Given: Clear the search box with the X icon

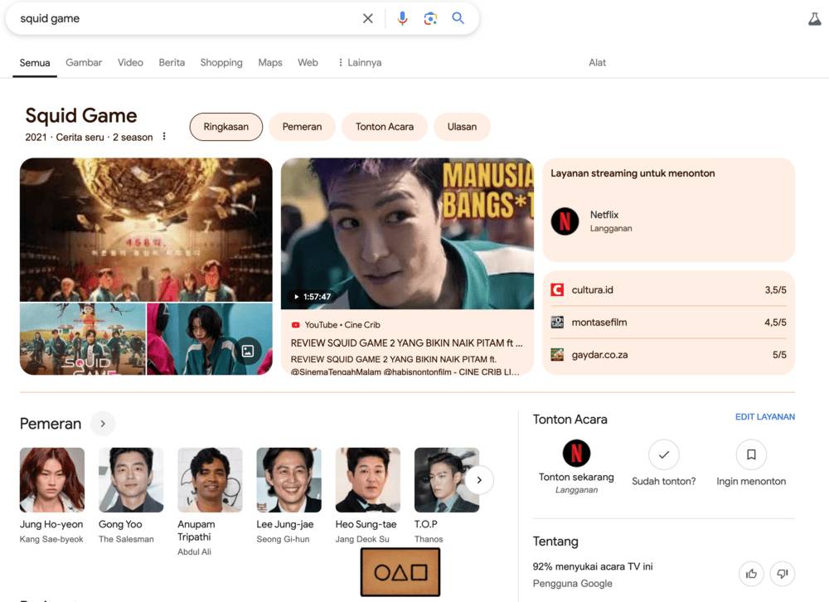Looking at the screenshot, I should [x=368, y=18].
